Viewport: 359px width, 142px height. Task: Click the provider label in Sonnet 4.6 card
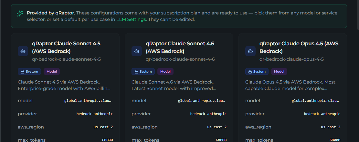pos(142,114)
